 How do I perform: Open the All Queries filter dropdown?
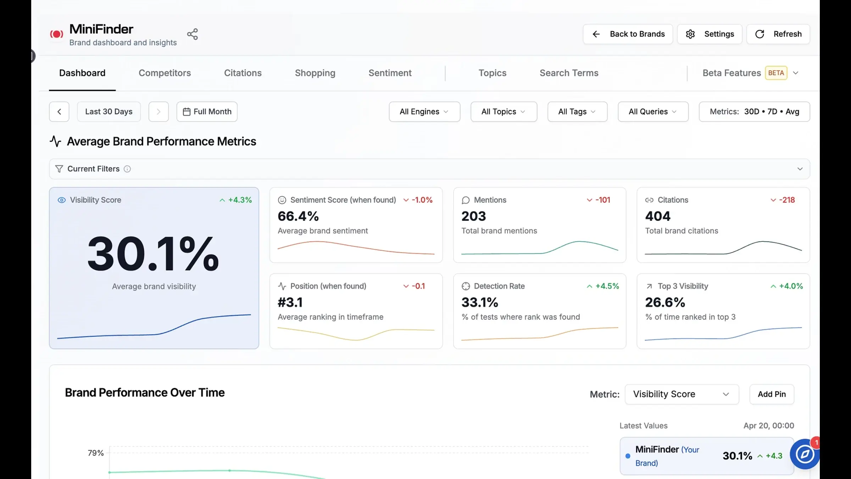point(653,112)
